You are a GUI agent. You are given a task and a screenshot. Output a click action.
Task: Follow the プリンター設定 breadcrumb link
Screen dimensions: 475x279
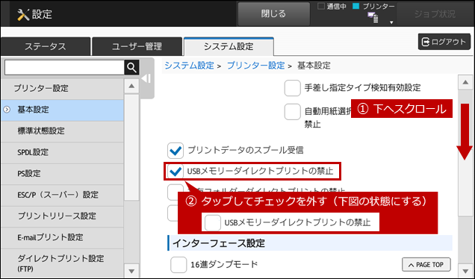[x=255, y=66]
